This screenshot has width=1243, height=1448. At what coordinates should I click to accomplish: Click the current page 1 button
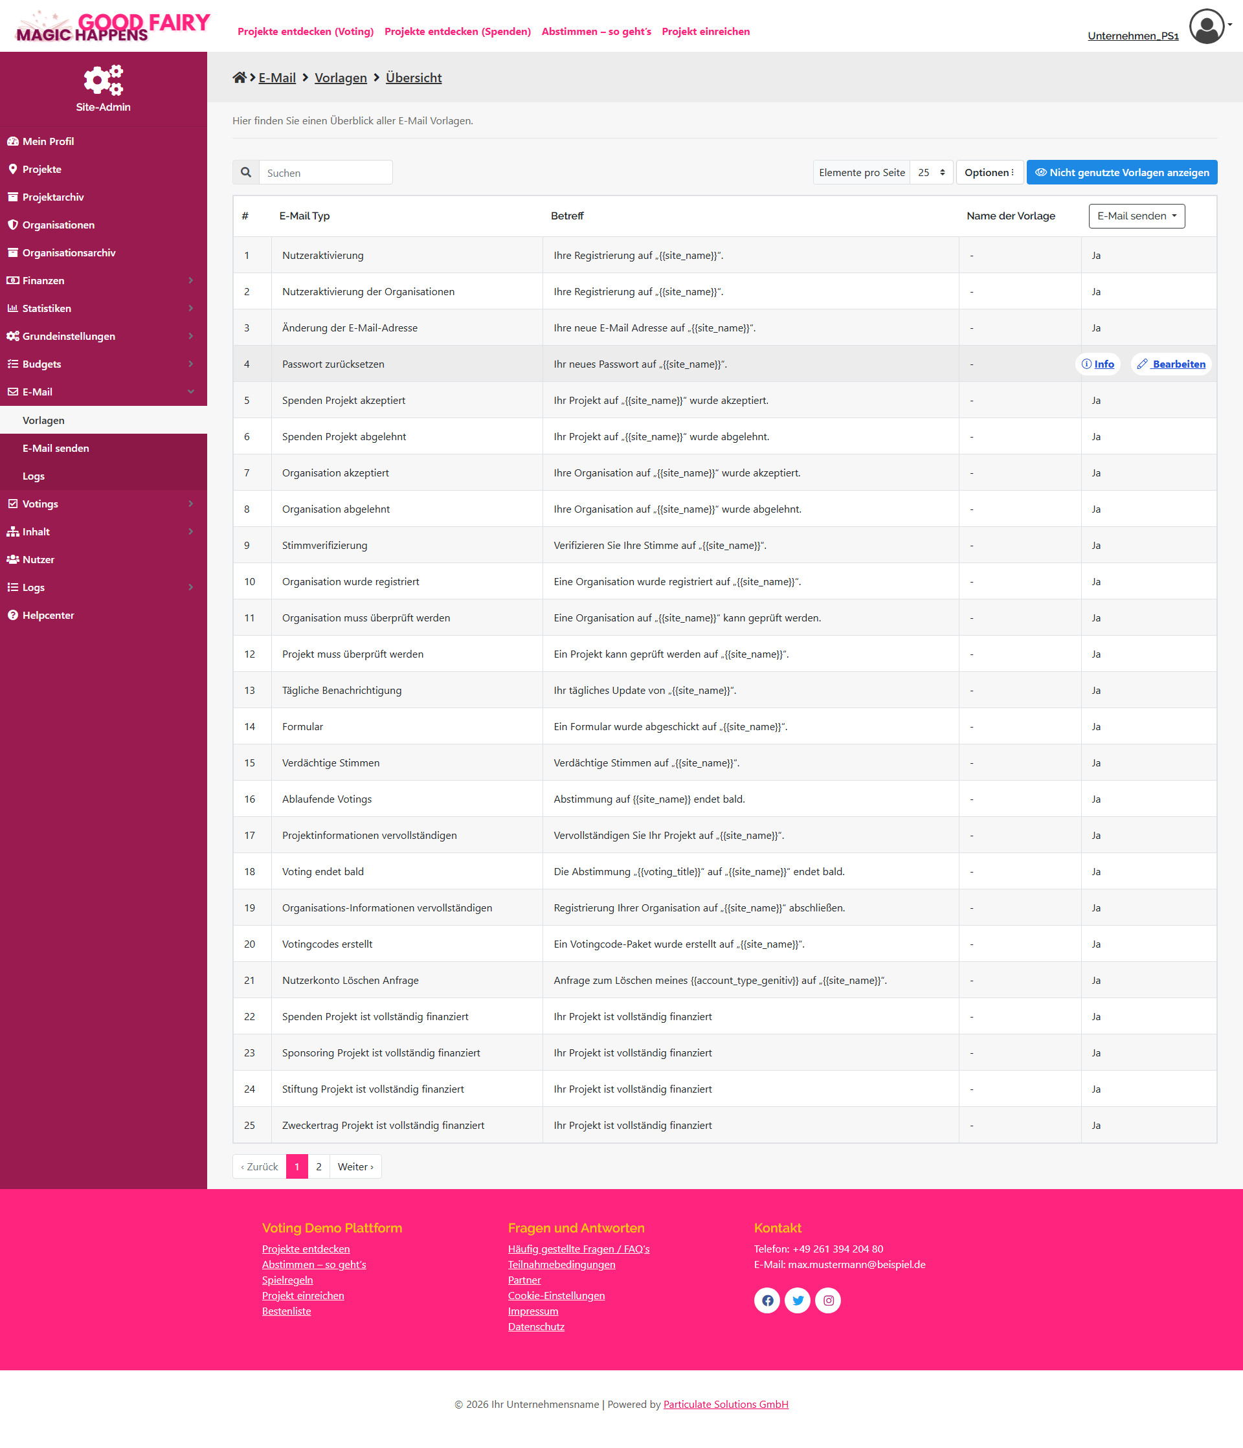tap(297, 1166)
